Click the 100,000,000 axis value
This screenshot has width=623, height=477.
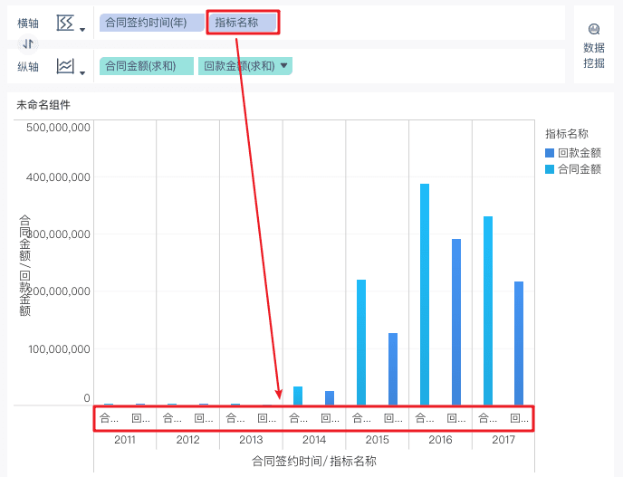(59, 349)
